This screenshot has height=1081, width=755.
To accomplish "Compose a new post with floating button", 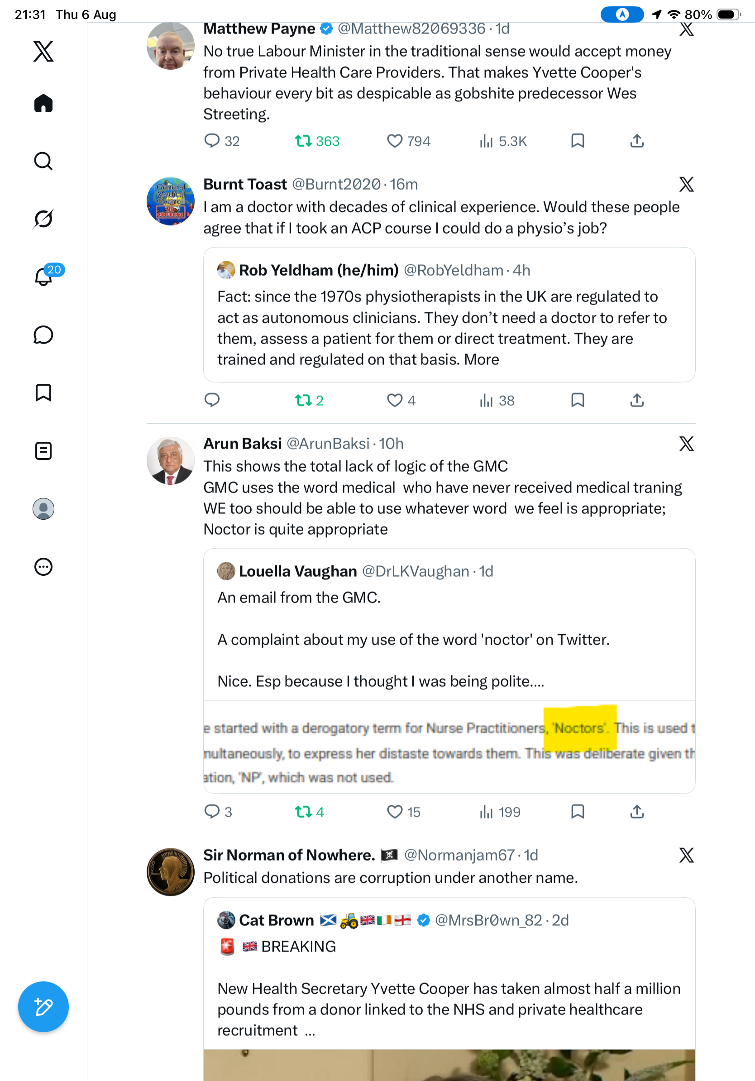I will pos(43,1007).
